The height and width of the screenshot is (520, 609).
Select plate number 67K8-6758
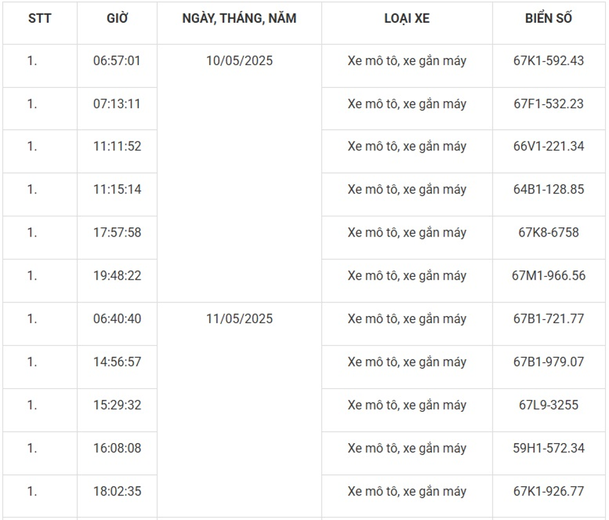tap(548, 233)
